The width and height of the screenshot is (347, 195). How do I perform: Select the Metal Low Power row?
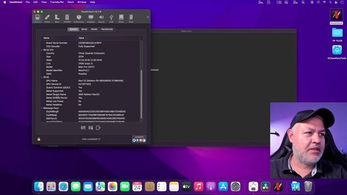click(91, 101)
